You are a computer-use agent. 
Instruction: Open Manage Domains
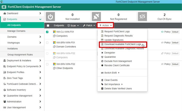tap(22, 31)
